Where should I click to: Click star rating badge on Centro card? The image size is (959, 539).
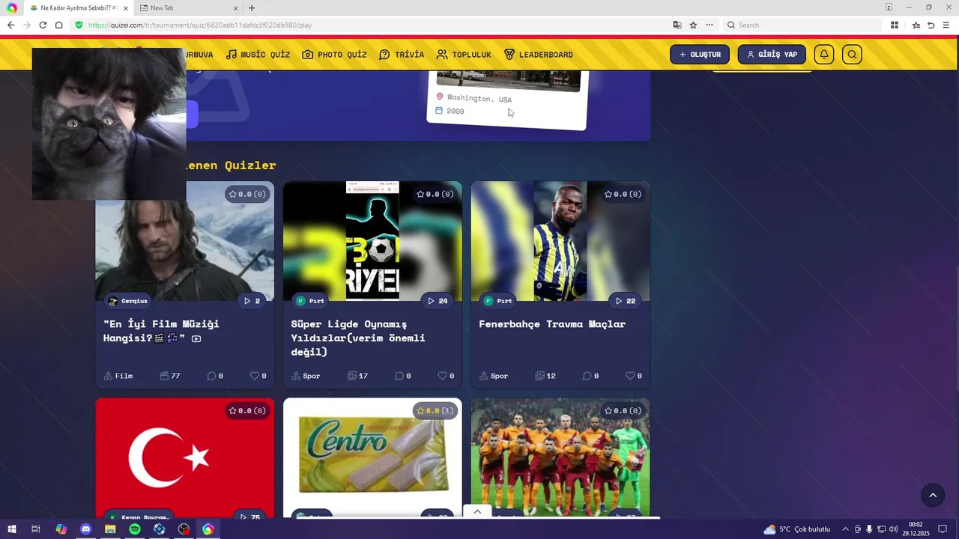coord(435,411)
